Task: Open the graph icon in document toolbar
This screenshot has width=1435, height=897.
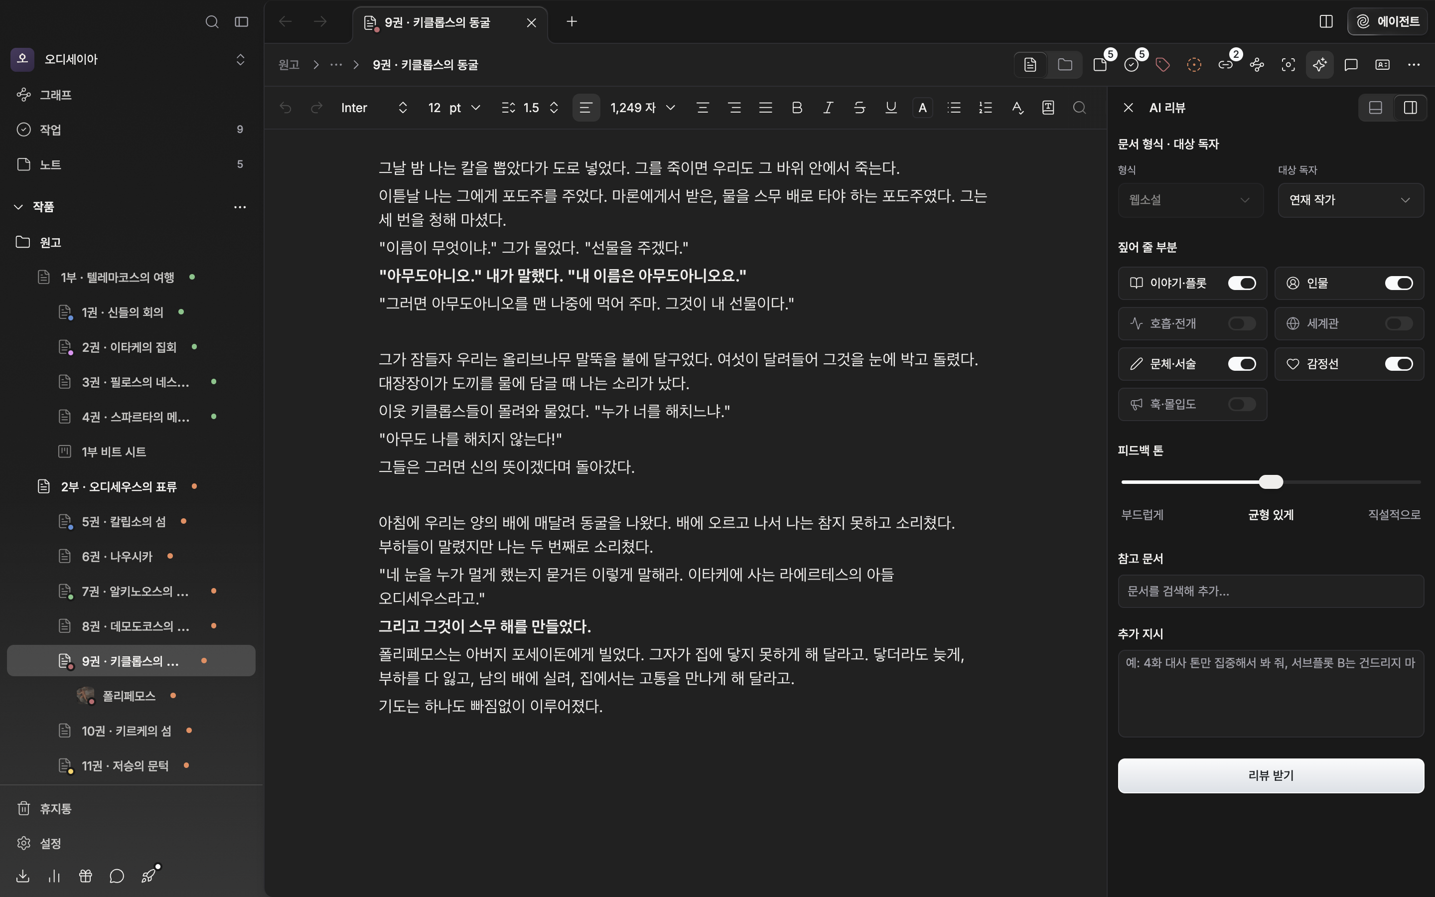Action: pyautogui.click(x=1257, y=65)
